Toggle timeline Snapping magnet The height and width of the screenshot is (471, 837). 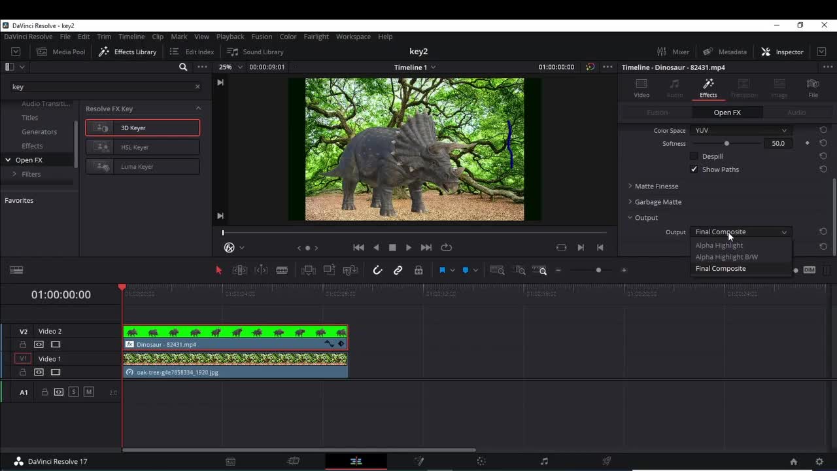coord(377,270)
